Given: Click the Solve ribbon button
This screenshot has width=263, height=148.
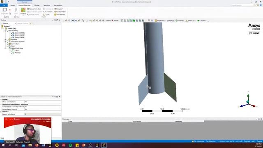Looking at the screenshot, I should [x=16, y=11].
